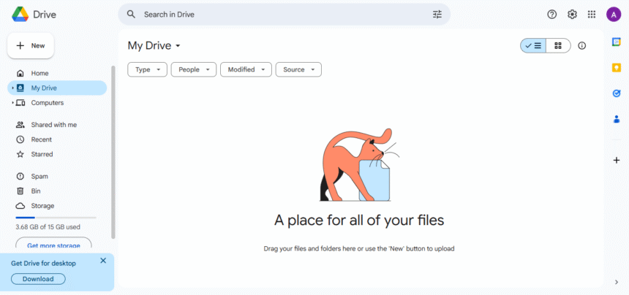
Task: Click the storage usage progress bar
Action: click(56, 218)
